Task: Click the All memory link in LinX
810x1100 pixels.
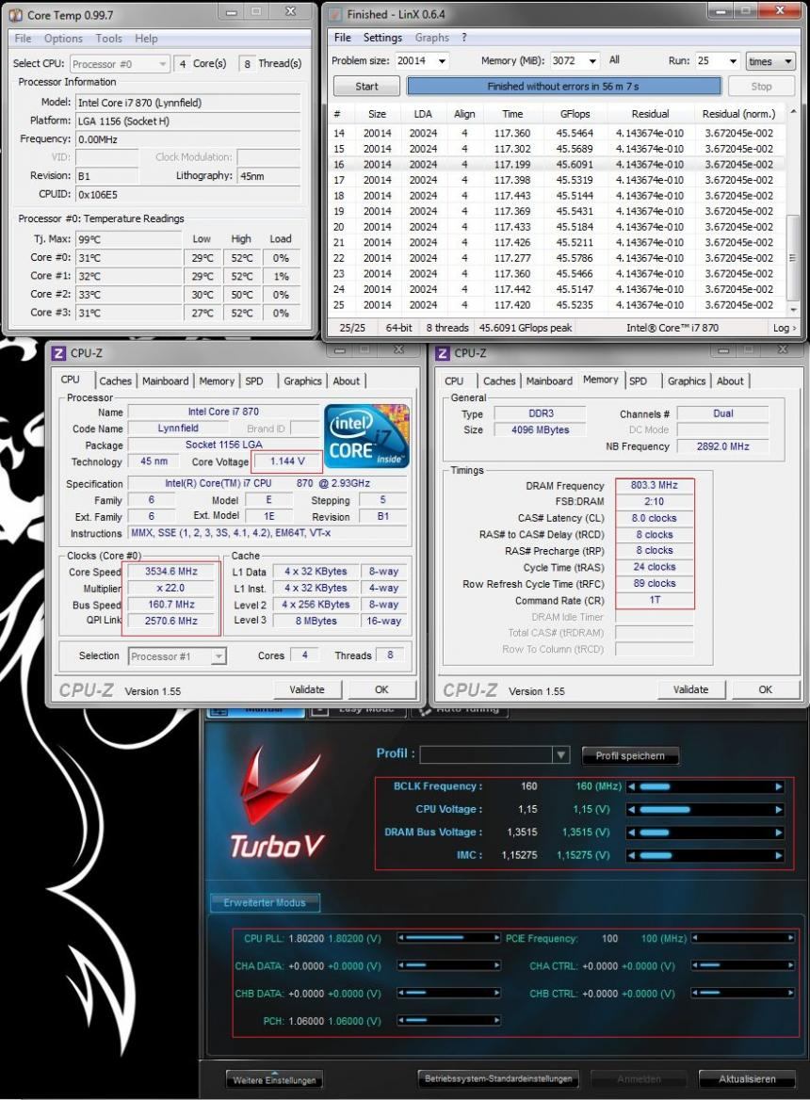Action: [x=614, y=60]
